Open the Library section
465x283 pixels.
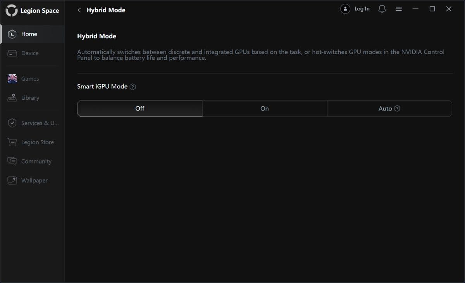30,98
